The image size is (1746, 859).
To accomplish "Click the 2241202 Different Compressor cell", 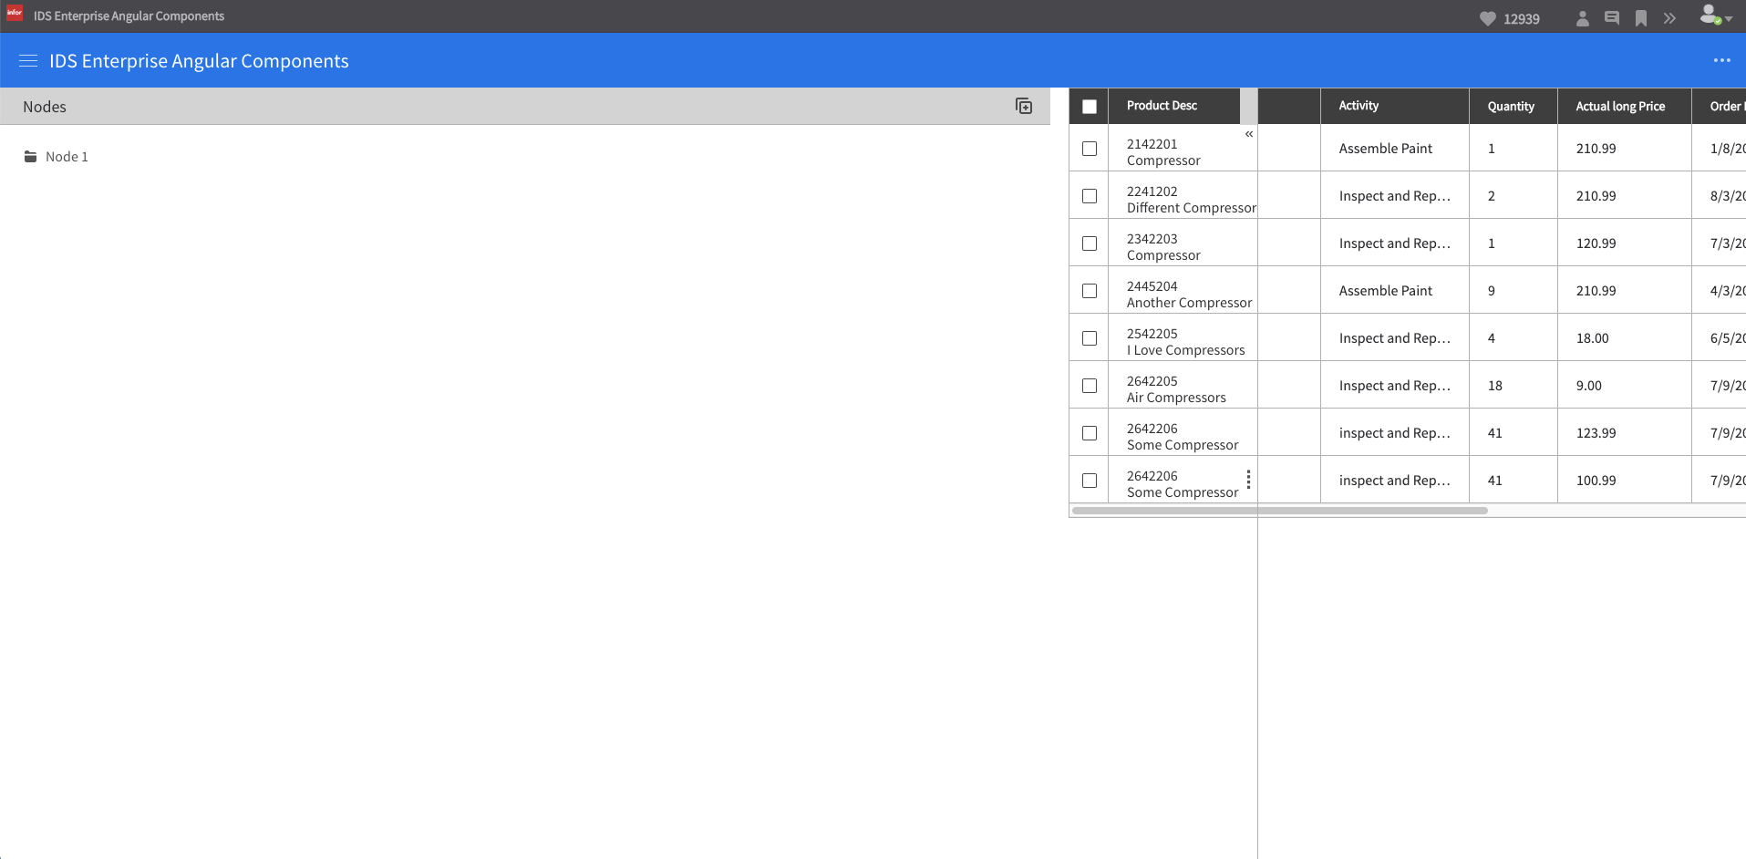I will click(1183, 196).
